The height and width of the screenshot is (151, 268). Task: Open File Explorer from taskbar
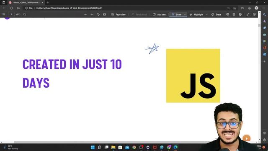(x=113, y=147)
